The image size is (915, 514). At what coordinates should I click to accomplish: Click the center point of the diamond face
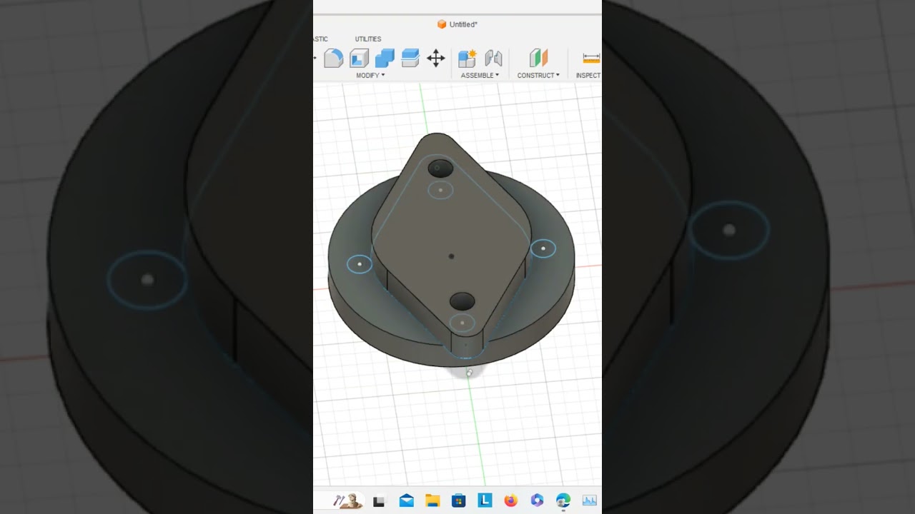451,256
